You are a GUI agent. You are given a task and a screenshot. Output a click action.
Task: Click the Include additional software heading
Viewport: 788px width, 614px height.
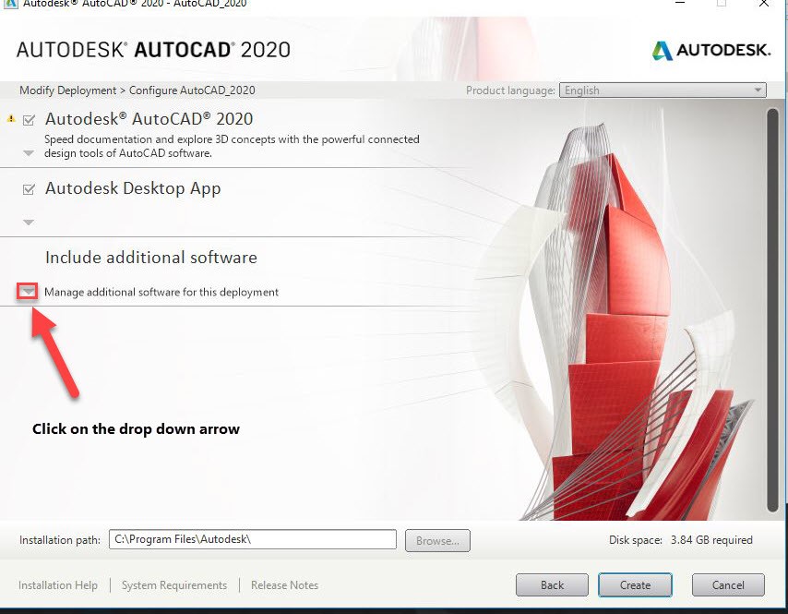point(150,258)
